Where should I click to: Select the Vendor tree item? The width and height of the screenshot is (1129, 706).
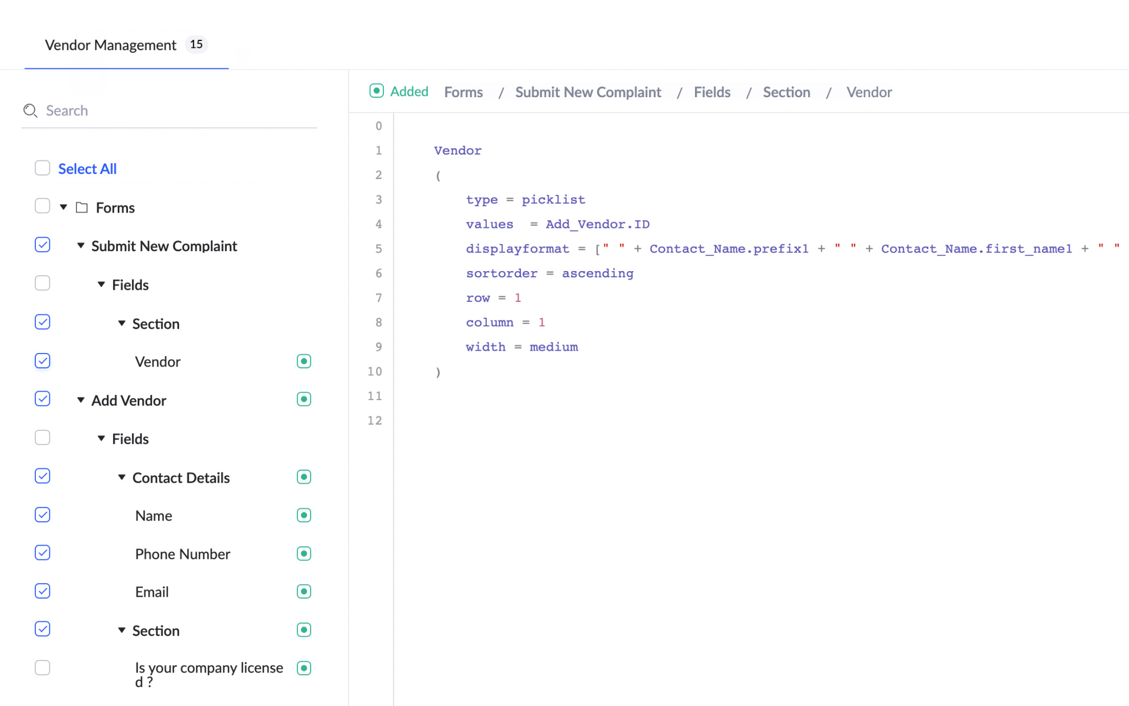[x=158, y=362]
